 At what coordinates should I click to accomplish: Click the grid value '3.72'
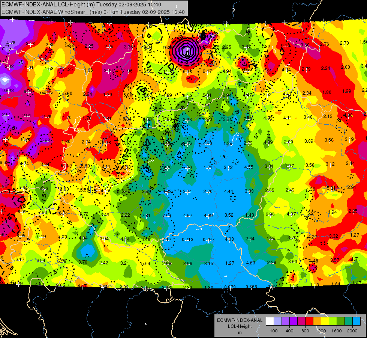228,167
